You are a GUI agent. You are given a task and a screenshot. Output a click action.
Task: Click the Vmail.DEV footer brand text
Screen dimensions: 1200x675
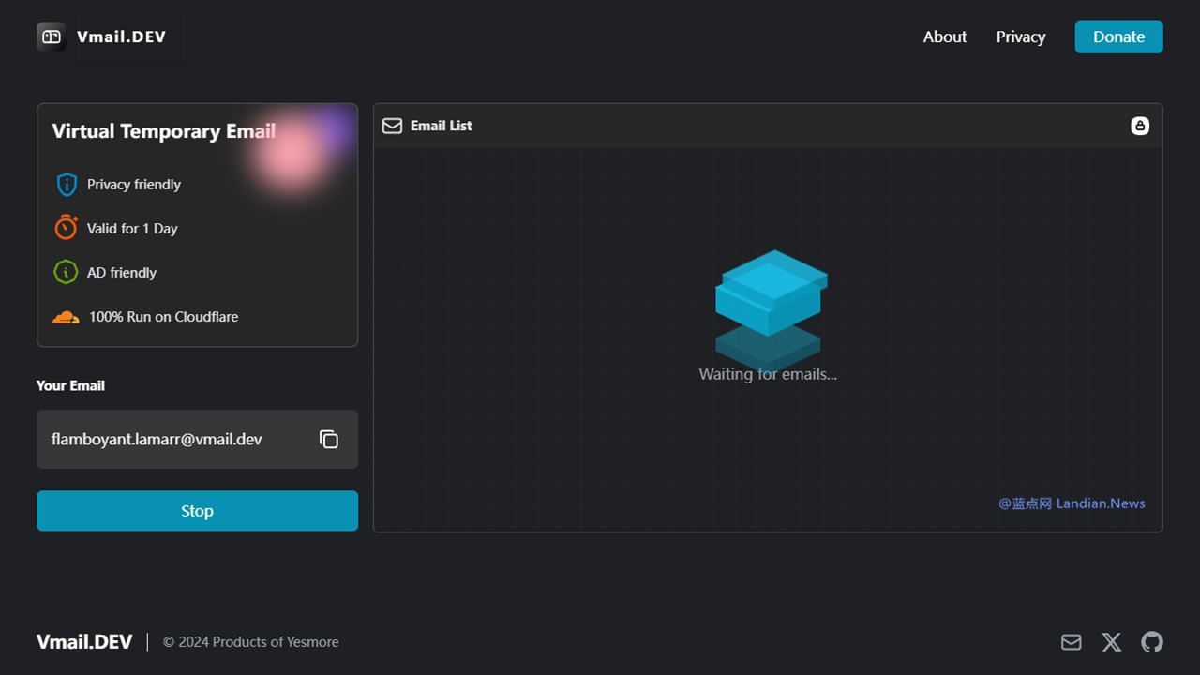[84, 642]
